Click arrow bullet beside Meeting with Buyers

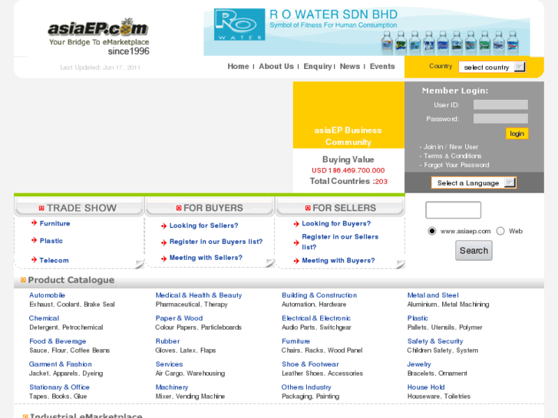pos(296,261)
